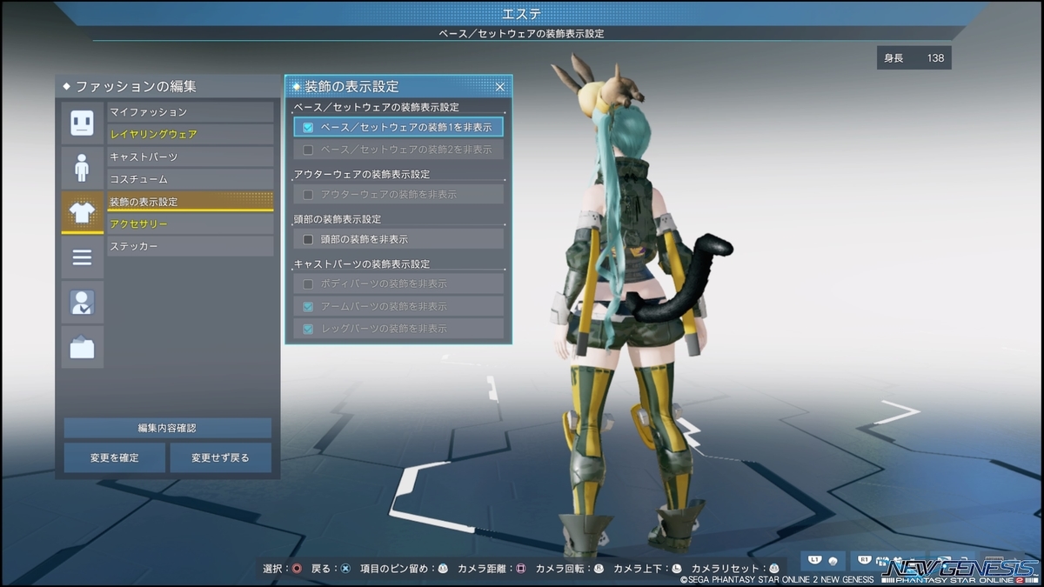Open the character portrait icon category
Viewport: 1044px width, 587px height.
[x=82, y=303]
